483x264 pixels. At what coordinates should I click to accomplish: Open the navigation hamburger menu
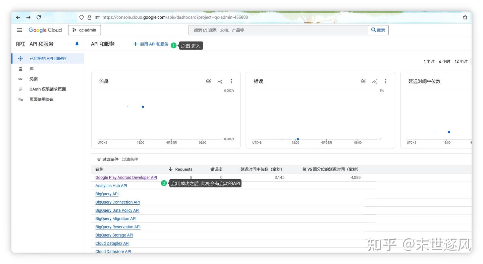point(19,30)
